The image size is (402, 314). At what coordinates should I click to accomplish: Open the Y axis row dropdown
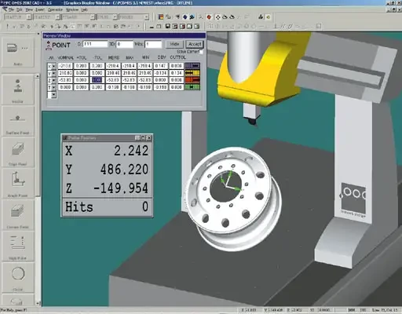(x=53, y=73)
